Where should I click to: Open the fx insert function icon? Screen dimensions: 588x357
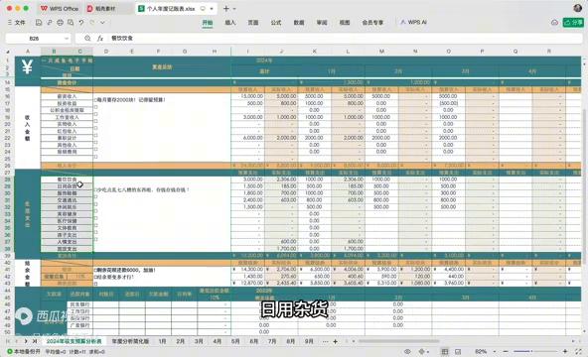click(x=100, y=38)
